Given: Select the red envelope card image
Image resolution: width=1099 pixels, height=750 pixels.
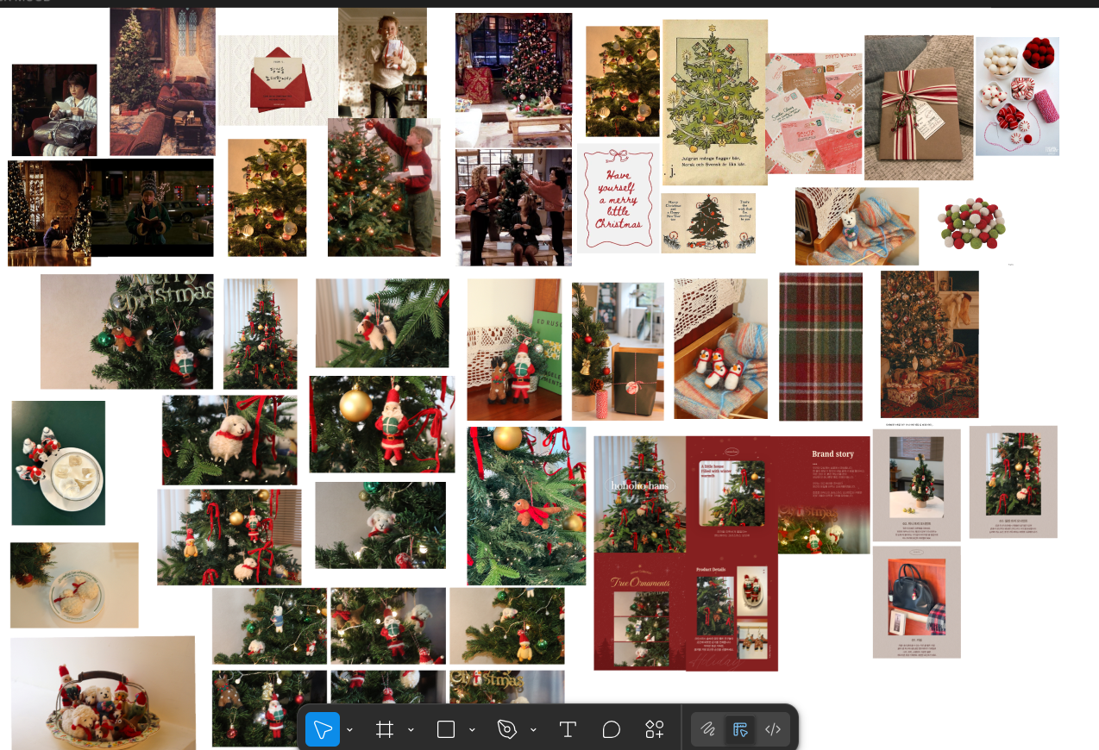Looking at the screenshot, I should [278, 80].
